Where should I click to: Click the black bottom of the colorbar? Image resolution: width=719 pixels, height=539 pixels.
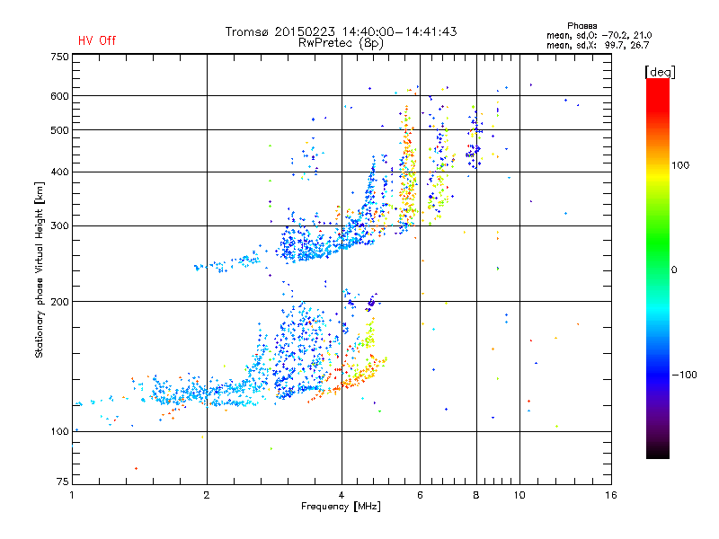point(658,452)
